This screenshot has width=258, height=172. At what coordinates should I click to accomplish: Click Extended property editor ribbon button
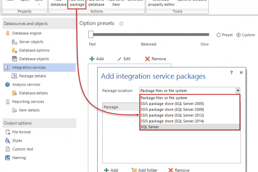click(x=161, y=3)
